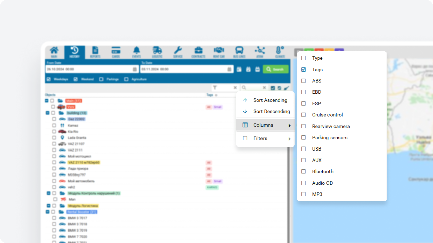This screenshot has width=433, height=243.
Task: Open the Service wrench section
Action: click(178, 52)
